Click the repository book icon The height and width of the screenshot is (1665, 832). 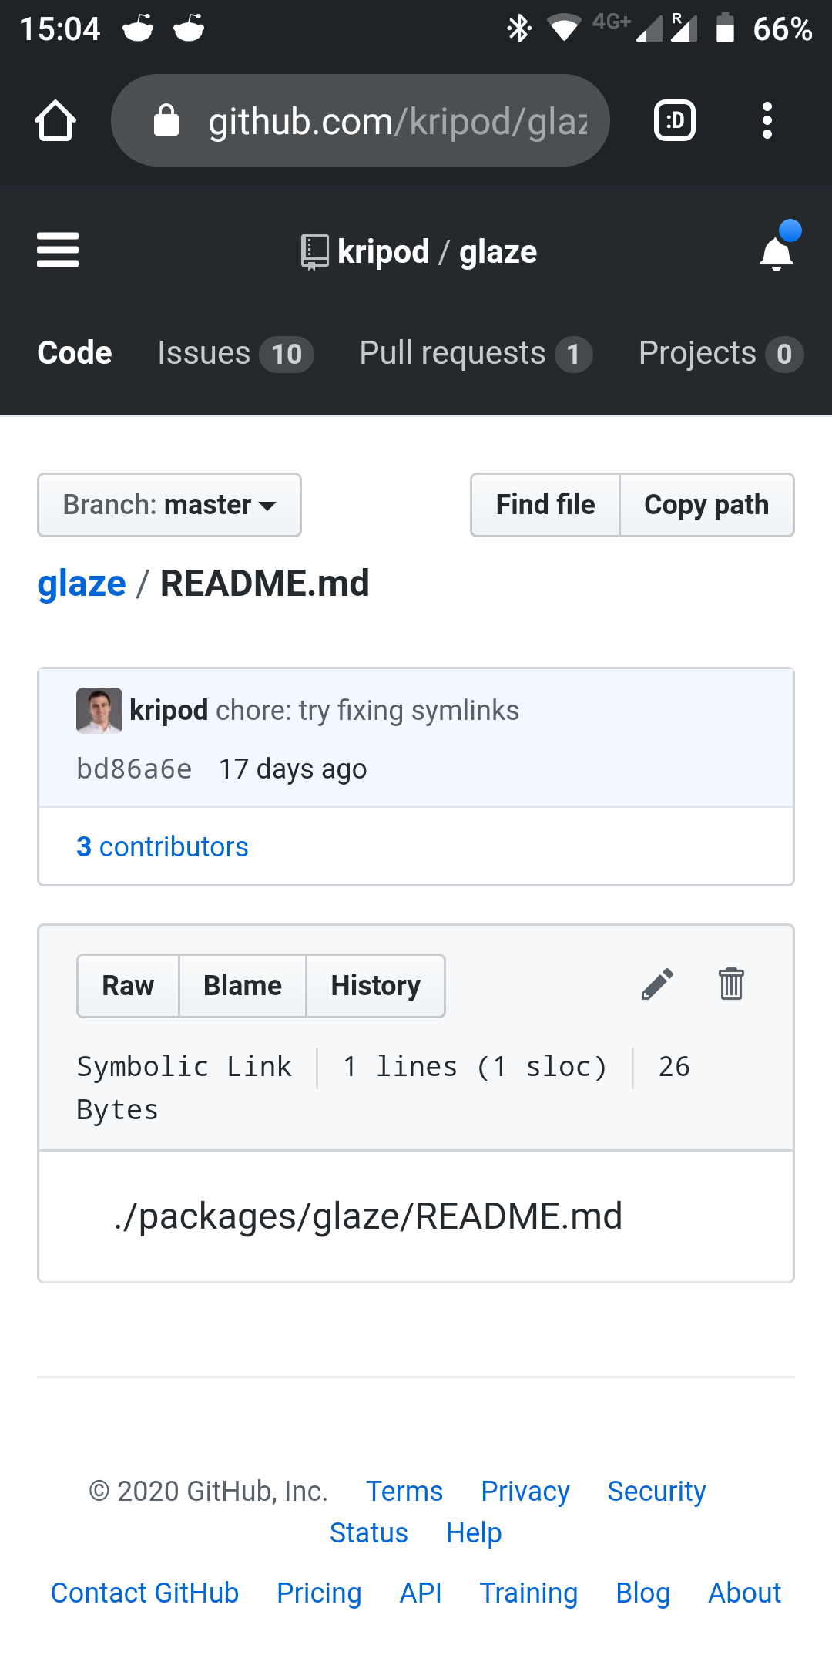[314, 252]
